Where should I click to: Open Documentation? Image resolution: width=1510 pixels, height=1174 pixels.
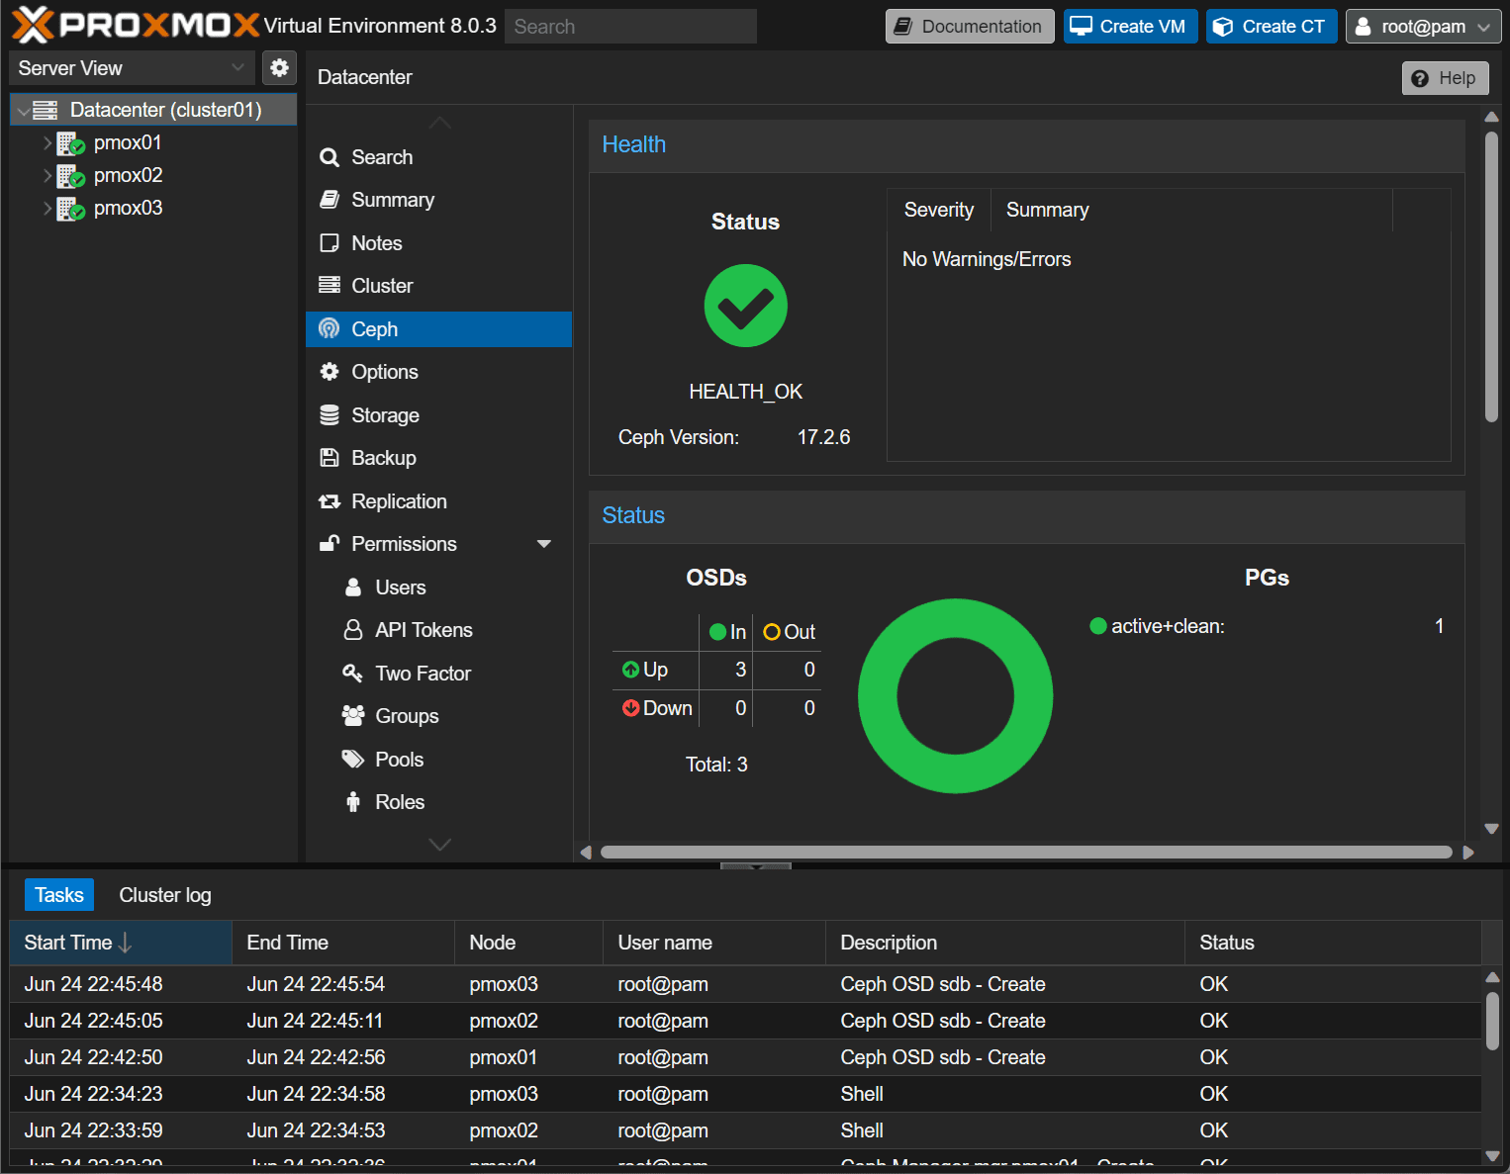[969, 26]
